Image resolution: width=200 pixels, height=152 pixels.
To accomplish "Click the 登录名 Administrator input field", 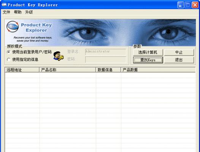I will tap(106, 52).
